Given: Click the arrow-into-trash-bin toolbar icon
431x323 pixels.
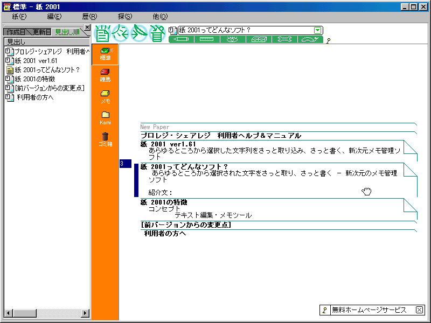Looking at the screenshot, I should coord(157,33).
